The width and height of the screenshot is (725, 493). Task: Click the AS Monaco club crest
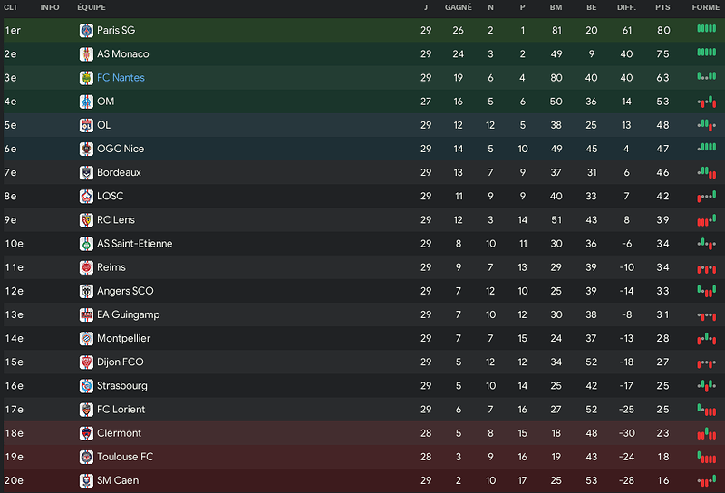coord(86,54)
